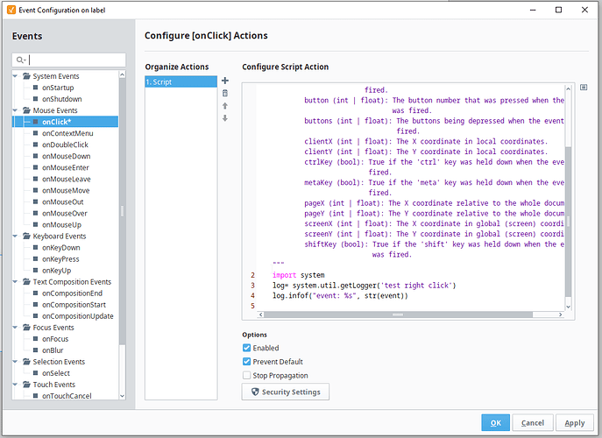Select the onTouchCancel event

[67, 395]
